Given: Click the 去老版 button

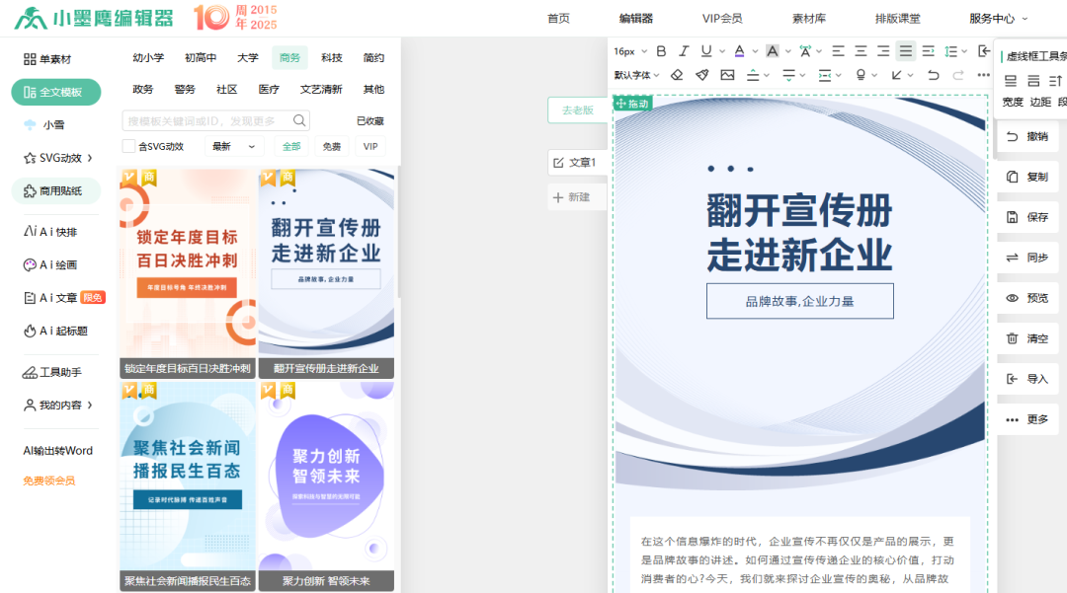Looking at the screenshot, I should click(x=577, y=110).
